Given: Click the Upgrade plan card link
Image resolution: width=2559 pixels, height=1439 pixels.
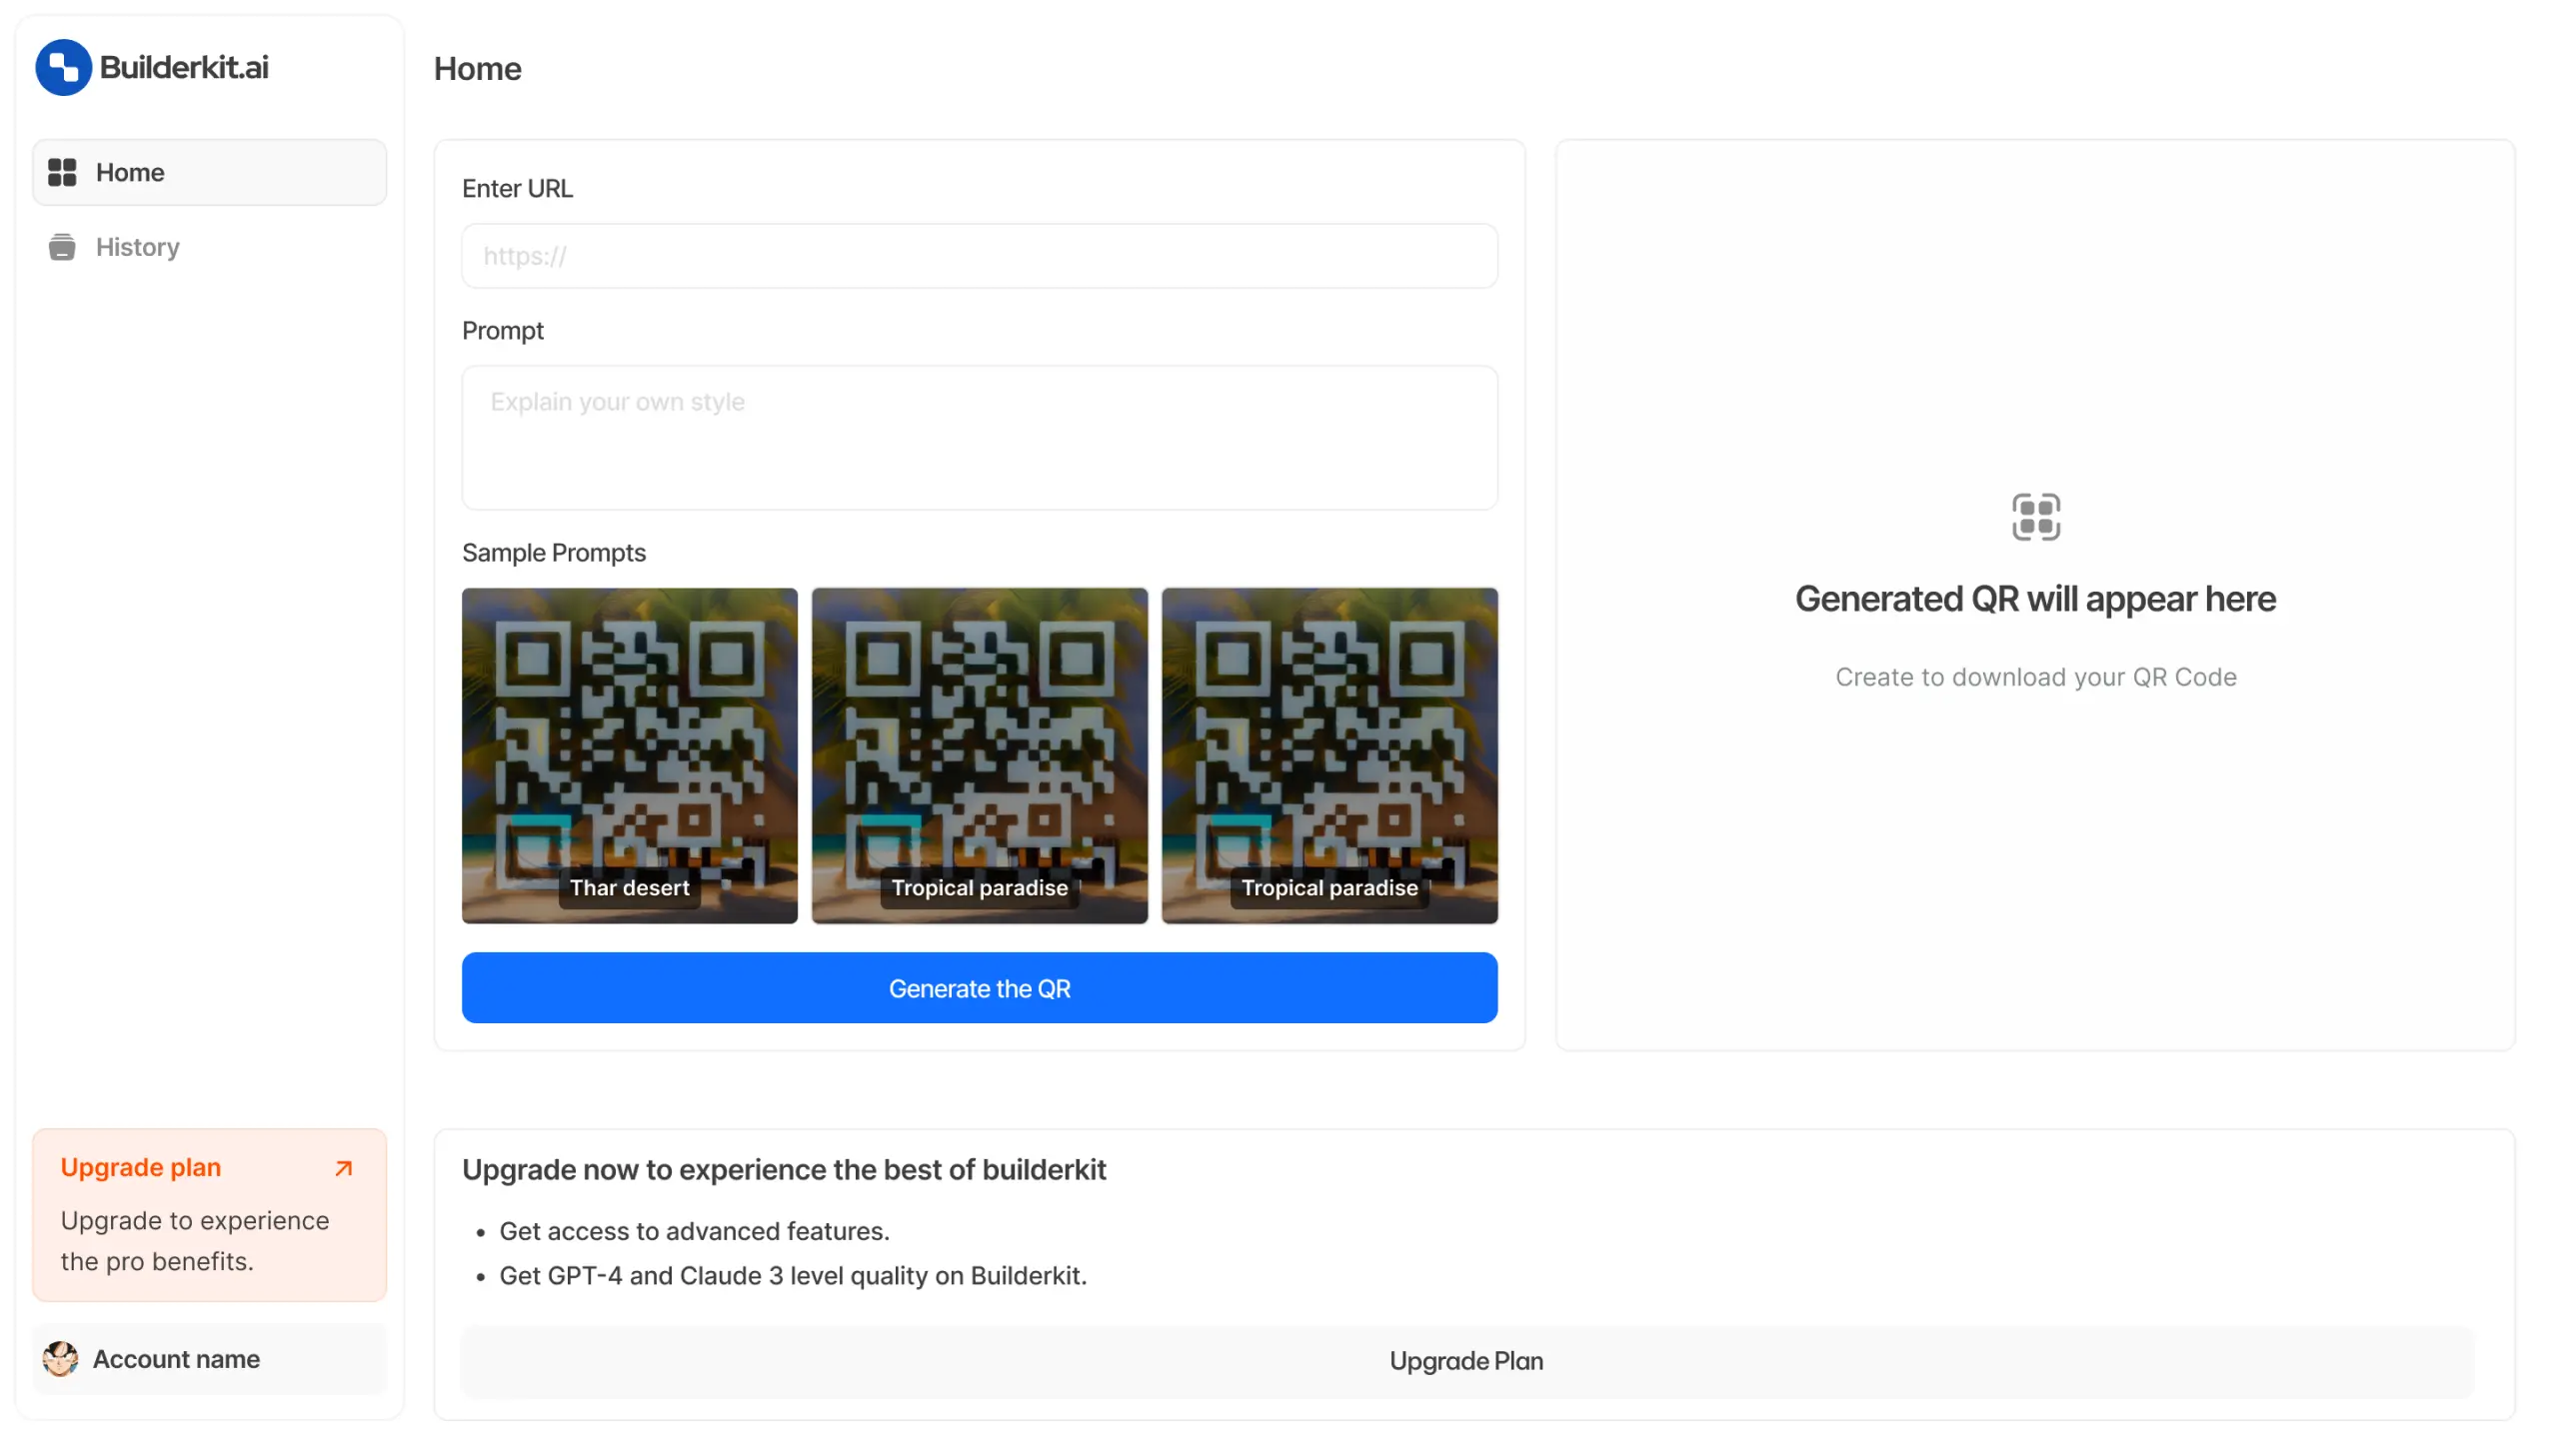Looking at the screenshot, I should pyautogui.click(x=209, y=1212).
